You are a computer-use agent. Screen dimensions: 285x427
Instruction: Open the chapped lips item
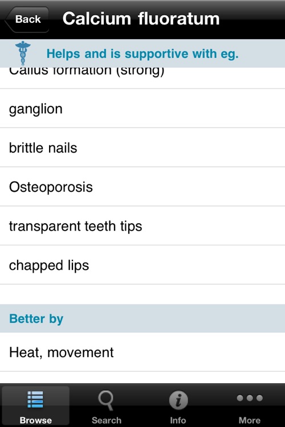click(x=142, y=265)
